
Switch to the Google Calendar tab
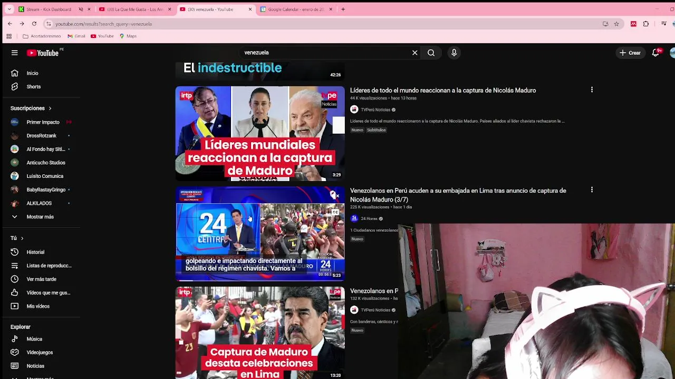[x=295, y=9]
